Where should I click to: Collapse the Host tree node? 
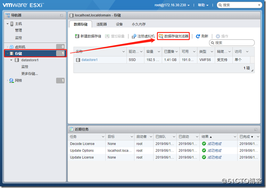7,24
